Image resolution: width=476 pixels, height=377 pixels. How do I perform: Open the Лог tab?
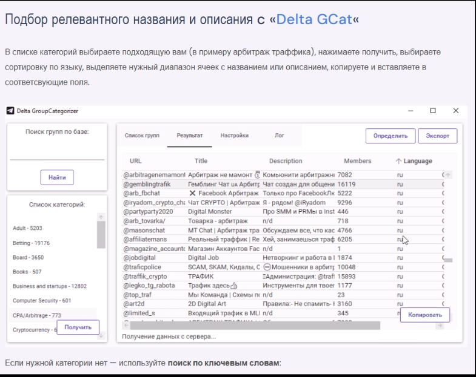tap(279, 136)
